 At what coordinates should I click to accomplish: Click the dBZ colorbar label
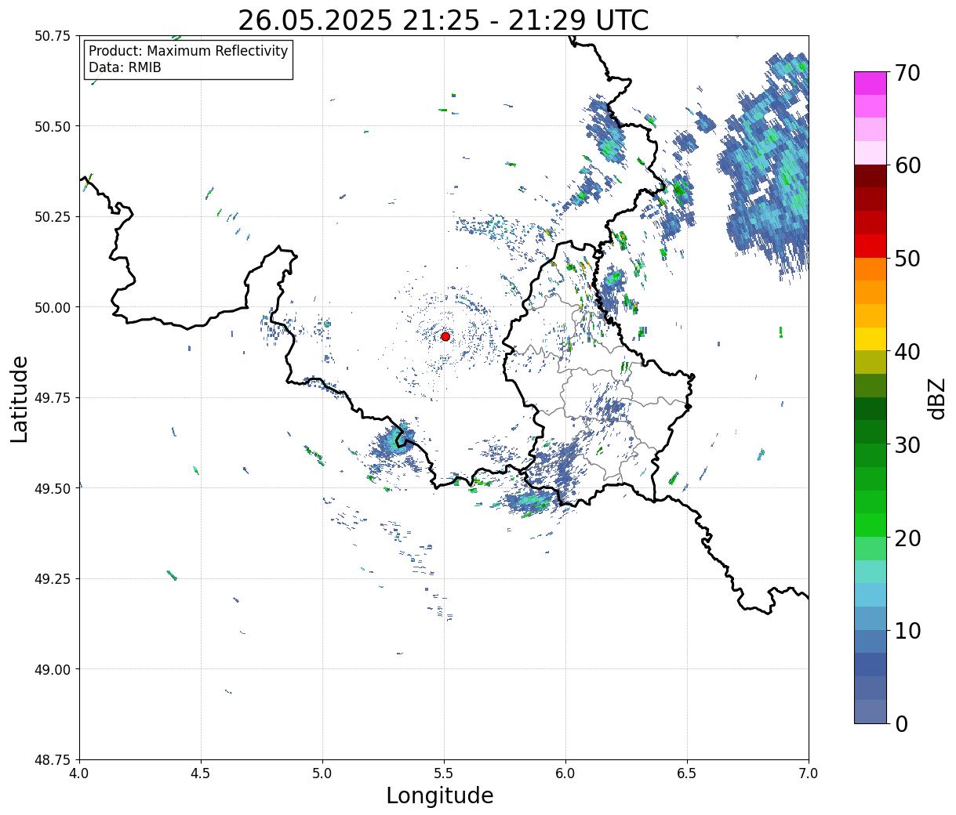coord(936,397)
